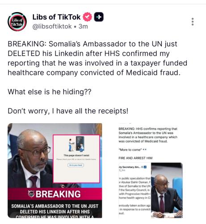Viewport: 206px width, 224px height.
Task: Click the black plus subscriber badge
Action: coord(99,17)
